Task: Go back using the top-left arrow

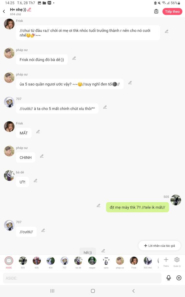Action: pyautogui.click(x=4, y=11)
